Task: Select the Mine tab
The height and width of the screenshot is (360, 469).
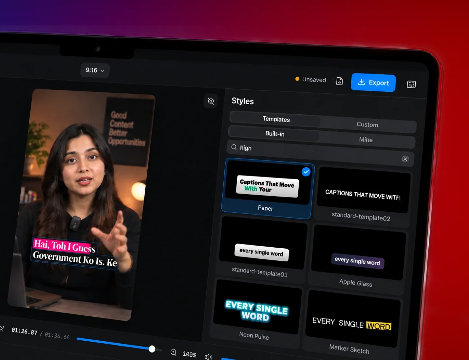Action: pyautogui.click(x=366, y=140)
